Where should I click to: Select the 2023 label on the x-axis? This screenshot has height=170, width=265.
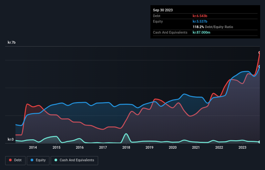[x=242, y=148]
